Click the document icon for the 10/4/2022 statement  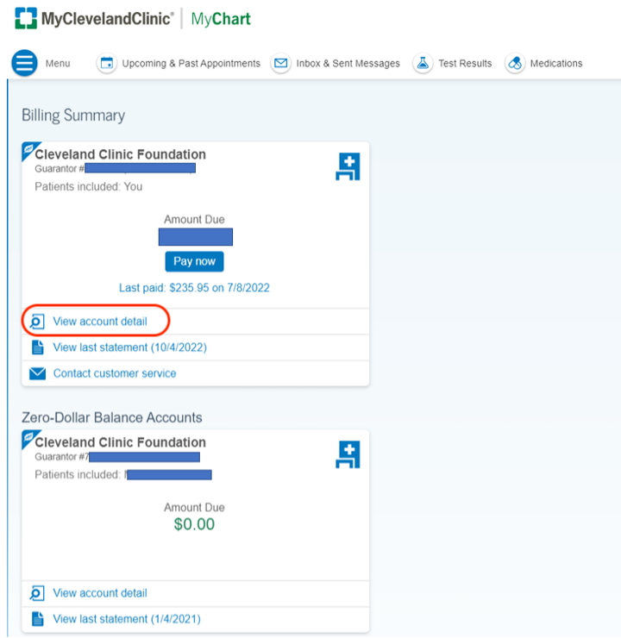pos(37,347)
